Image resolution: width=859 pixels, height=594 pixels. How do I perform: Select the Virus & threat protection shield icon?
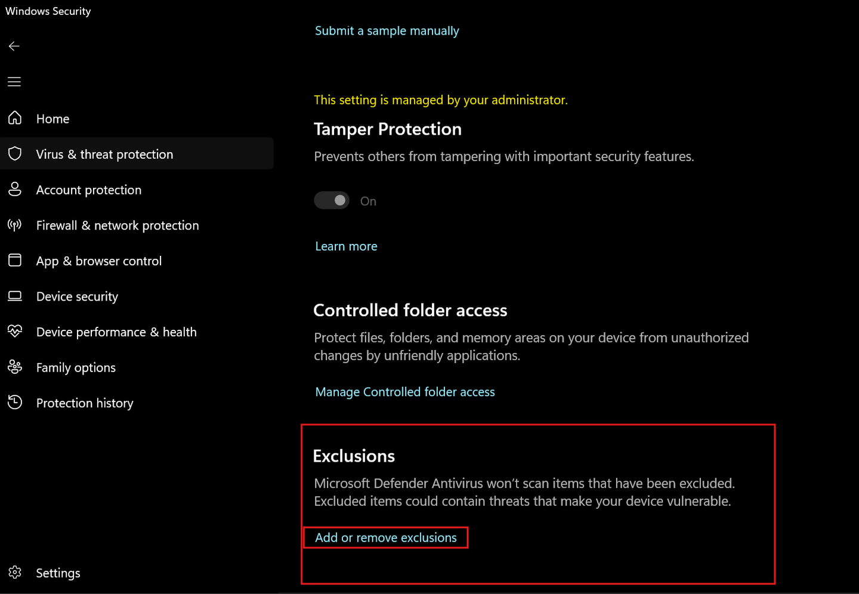(x=15, y=154)
